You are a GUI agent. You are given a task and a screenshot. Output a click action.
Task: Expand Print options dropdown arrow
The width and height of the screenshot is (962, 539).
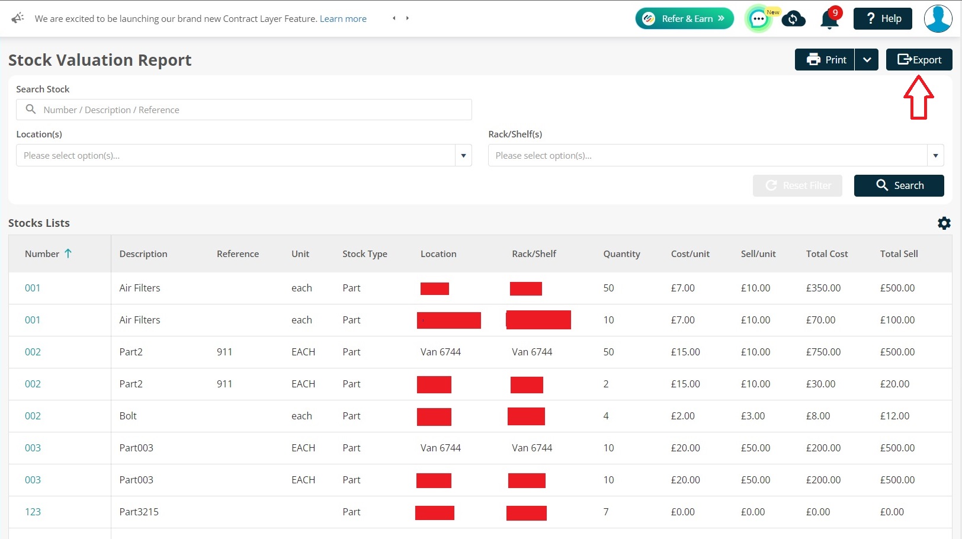pos(867,60)
